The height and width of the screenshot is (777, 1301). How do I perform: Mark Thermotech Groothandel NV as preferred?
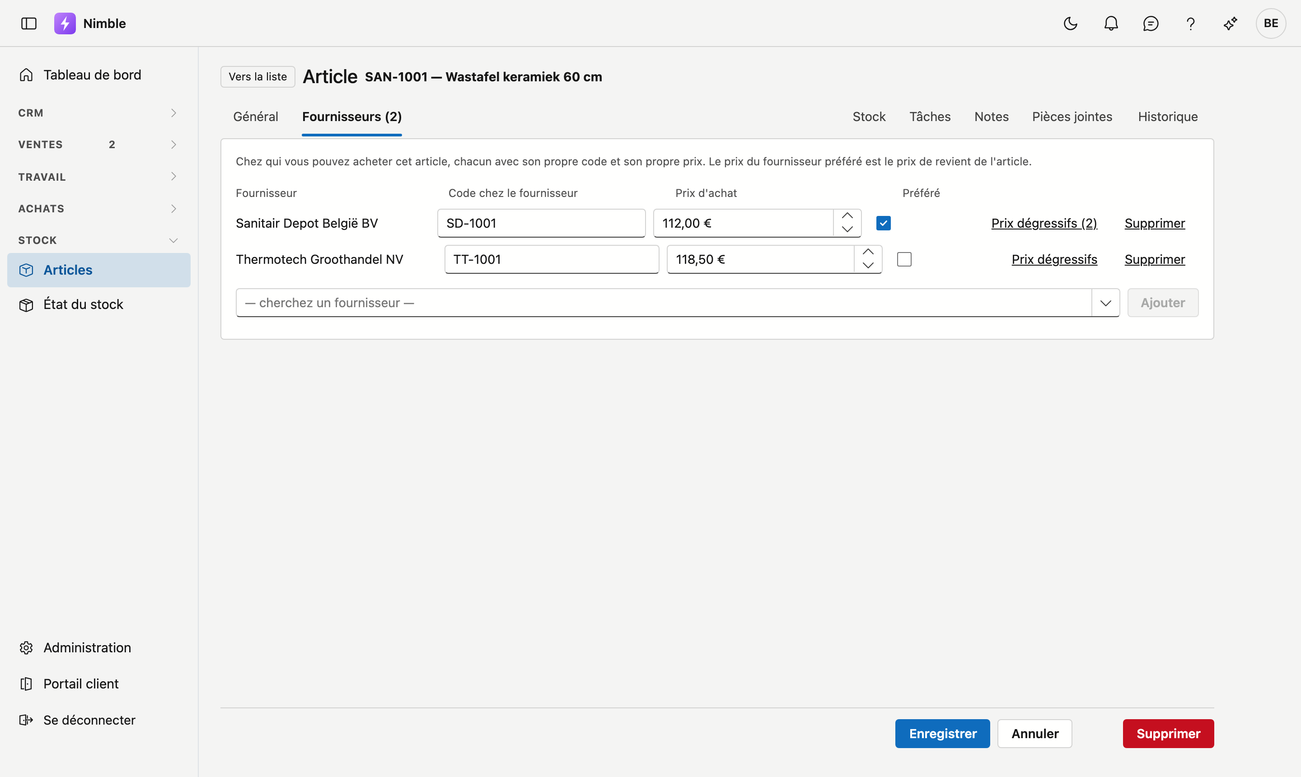pyautogui.click(x=904, y=259)
